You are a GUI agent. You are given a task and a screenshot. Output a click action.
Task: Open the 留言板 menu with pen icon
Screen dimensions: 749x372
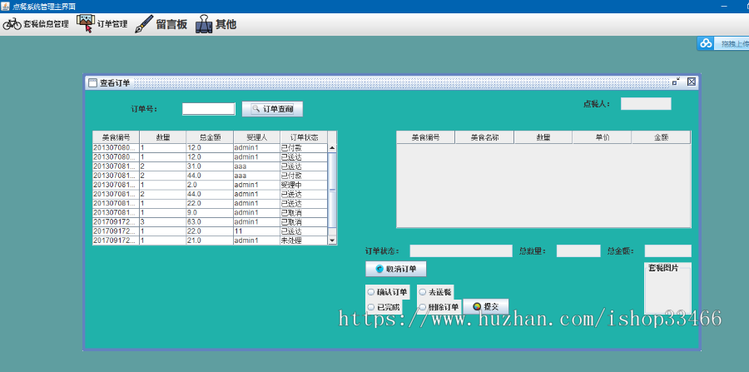click(x=161, y=24)
